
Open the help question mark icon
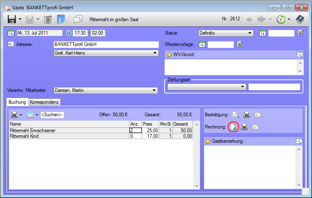(x=300, y=19)
